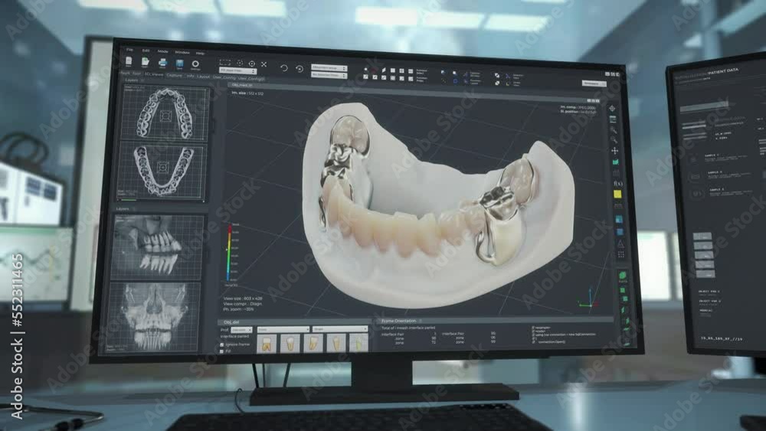Open the rightmost dropdown in Obj_del panel

[x=339, y=329]
